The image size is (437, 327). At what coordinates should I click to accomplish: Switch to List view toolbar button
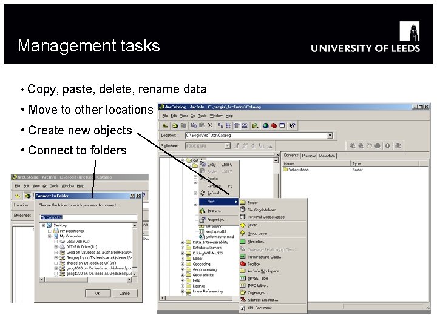click(x=228, y=125)
